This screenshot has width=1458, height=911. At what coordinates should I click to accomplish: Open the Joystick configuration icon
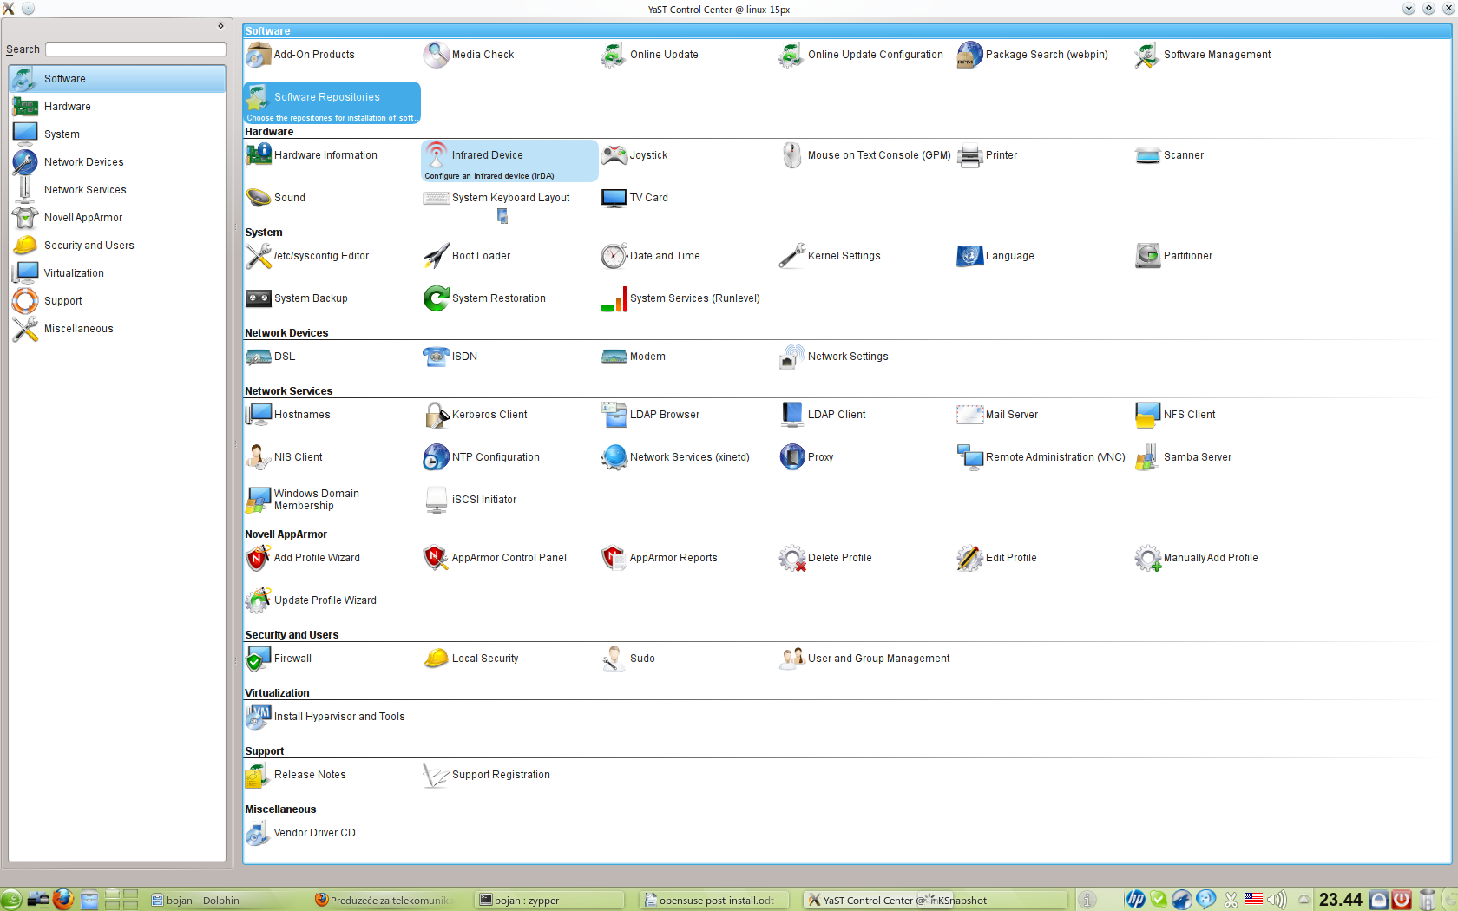(x=614, y=155)
